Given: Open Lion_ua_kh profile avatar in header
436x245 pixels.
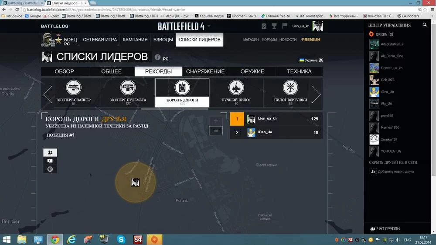Looking at the screenshot, I should pos(317,26).
